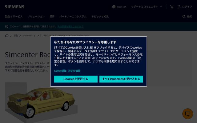This screenshot has width=197, height=123.
Task: Click the ログイン link
Action: 187,7
